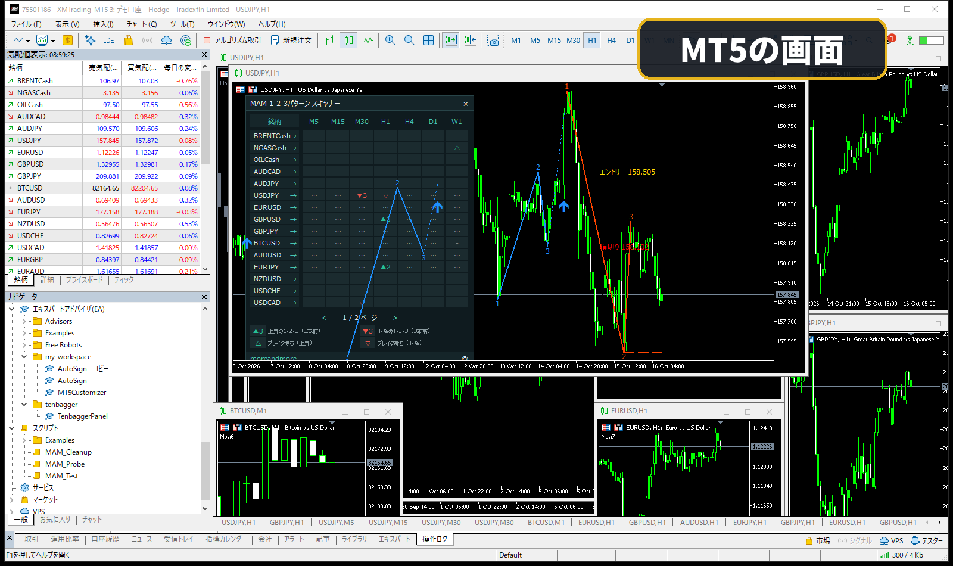The height and width of the screenshot is (566, 953).
Task: Select BTCUSD row in Market Watch
Action: point(104,188)
